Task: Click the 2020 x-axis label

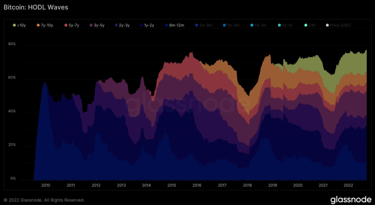Action: (x=297, y=185)
